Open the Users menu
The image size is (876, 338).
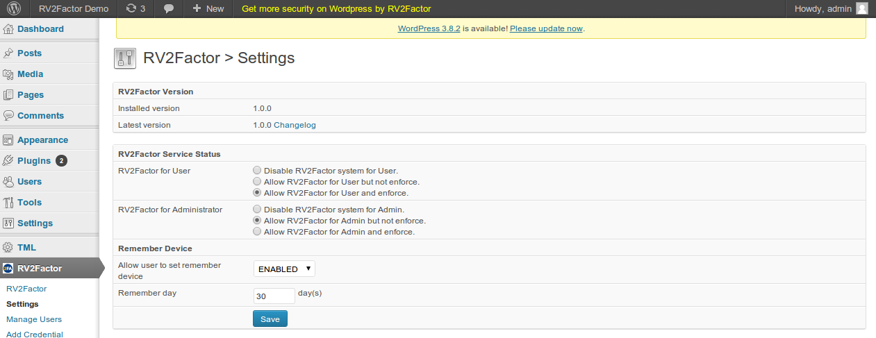[x=30, y=182]
